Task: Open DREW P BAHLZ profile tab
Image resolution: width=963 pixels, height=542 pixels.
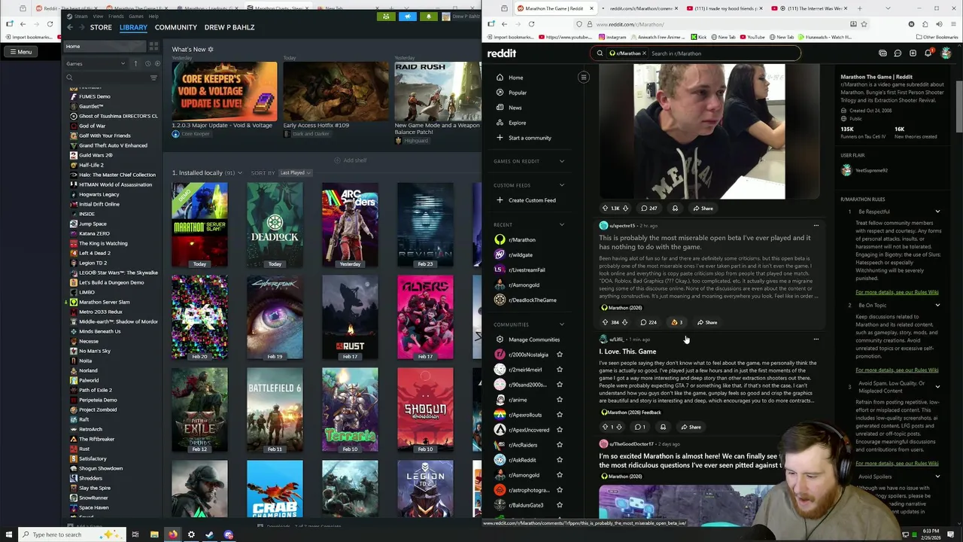Action: click(x=229, y=27)
